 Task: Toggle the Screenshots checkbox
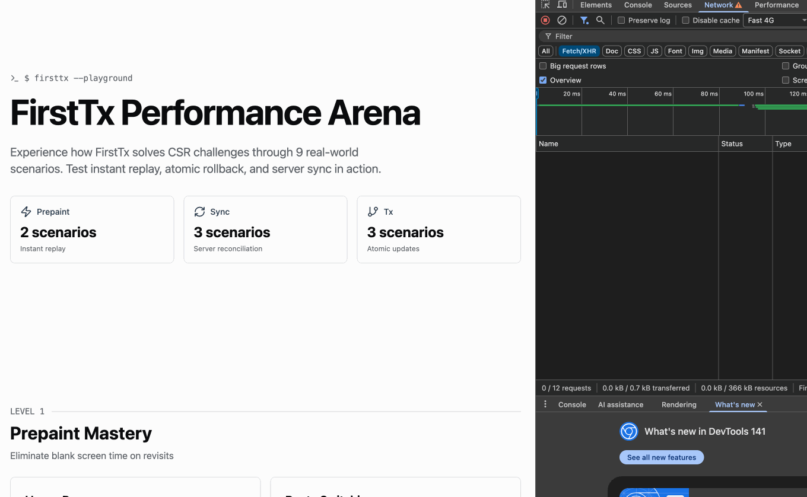click(x=786, y=80)
